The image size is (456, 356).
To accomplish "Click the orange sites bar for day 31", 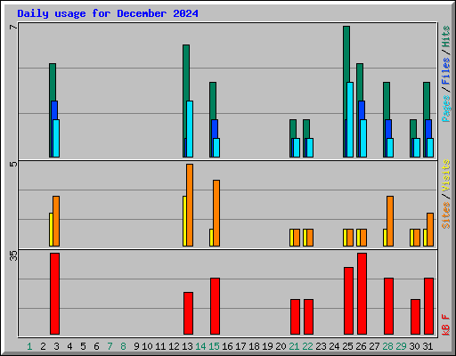I will pyautogui.click(x=430, y=230).
